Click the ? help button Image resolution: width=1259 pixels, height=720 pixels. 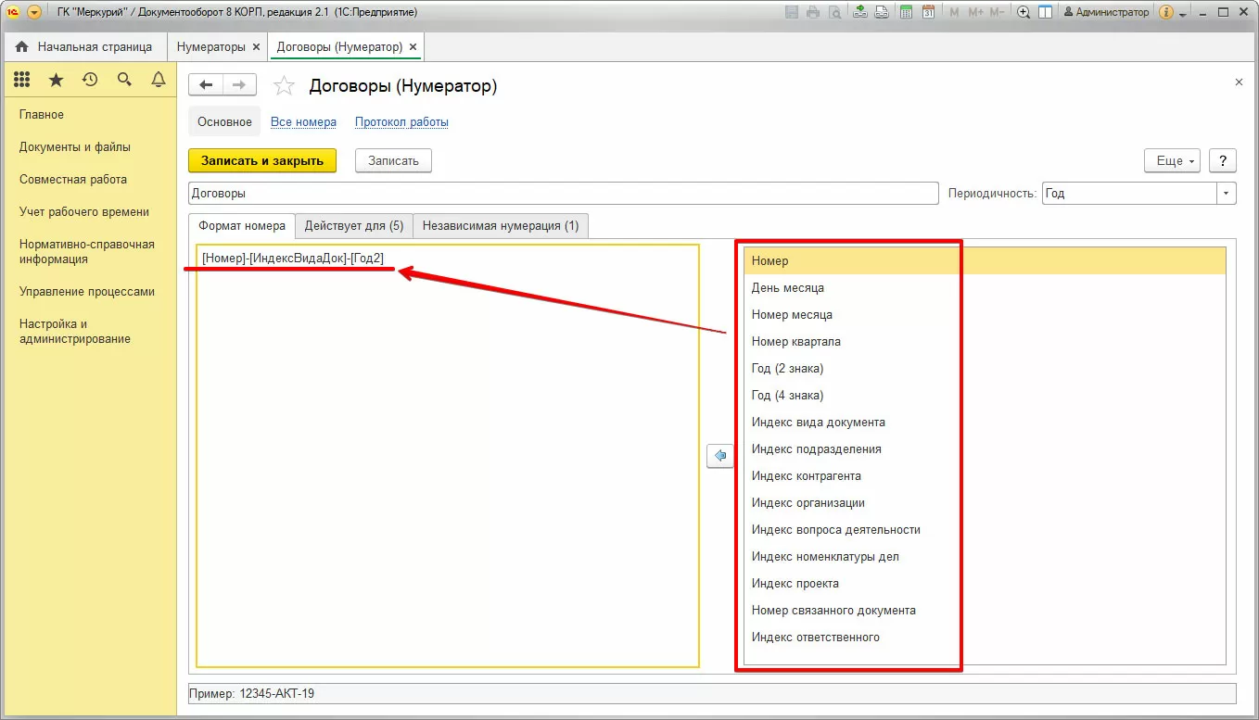pos(1223,160)
